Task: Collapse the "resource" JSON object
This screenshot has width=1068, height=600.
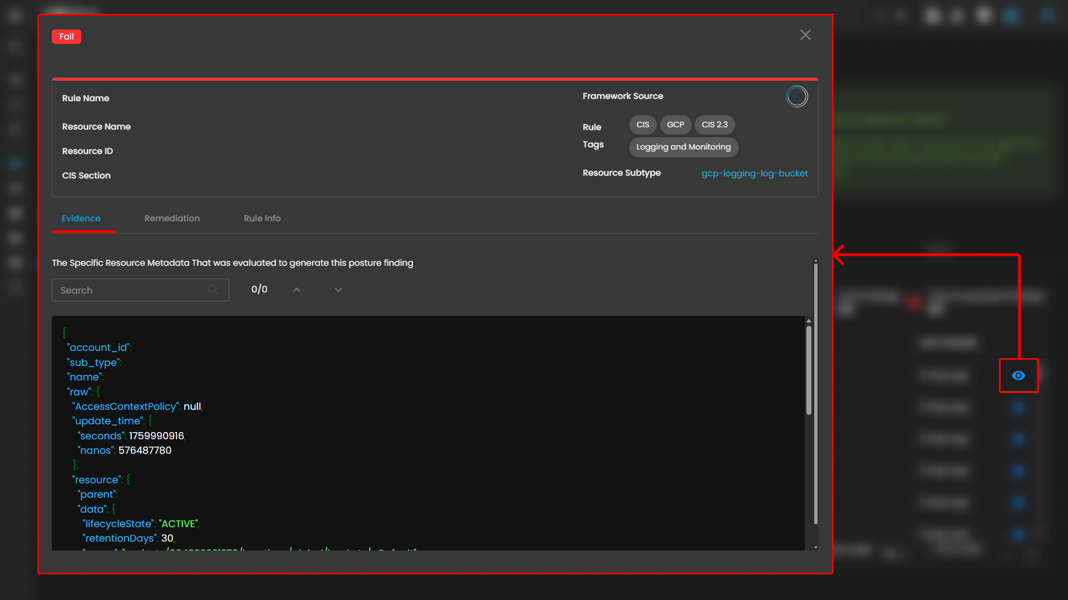Action: point(128,479)
